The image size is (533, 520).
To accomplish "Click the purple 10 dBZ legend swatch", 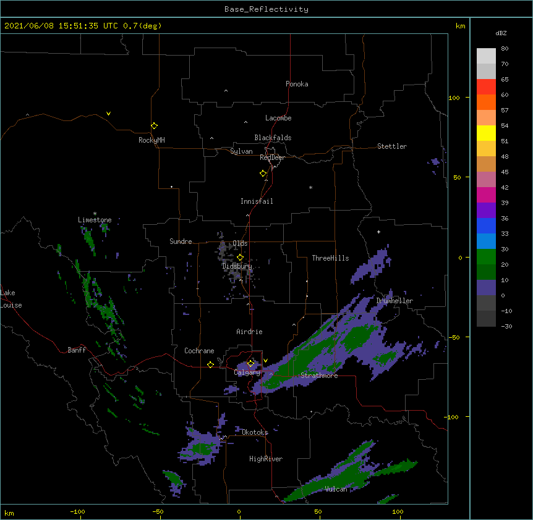I will coord(486,288).
